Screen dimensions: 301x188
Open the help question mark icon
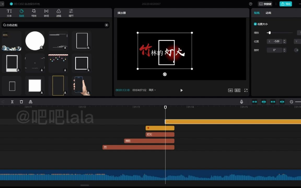(251, 4)
